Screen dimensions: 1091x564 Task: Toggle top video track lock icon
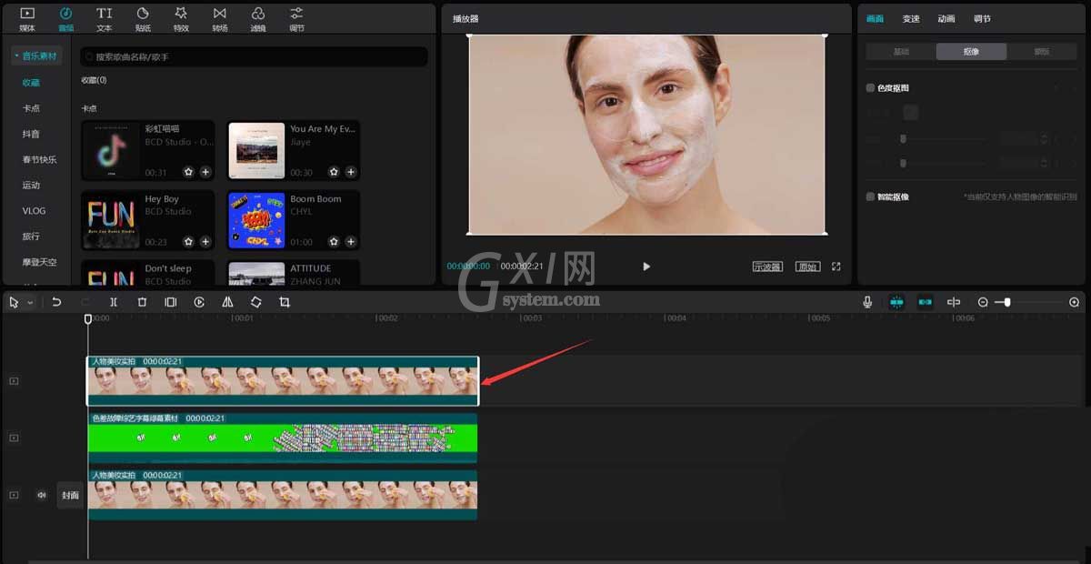pyautogui.click(x=14, y=381)
